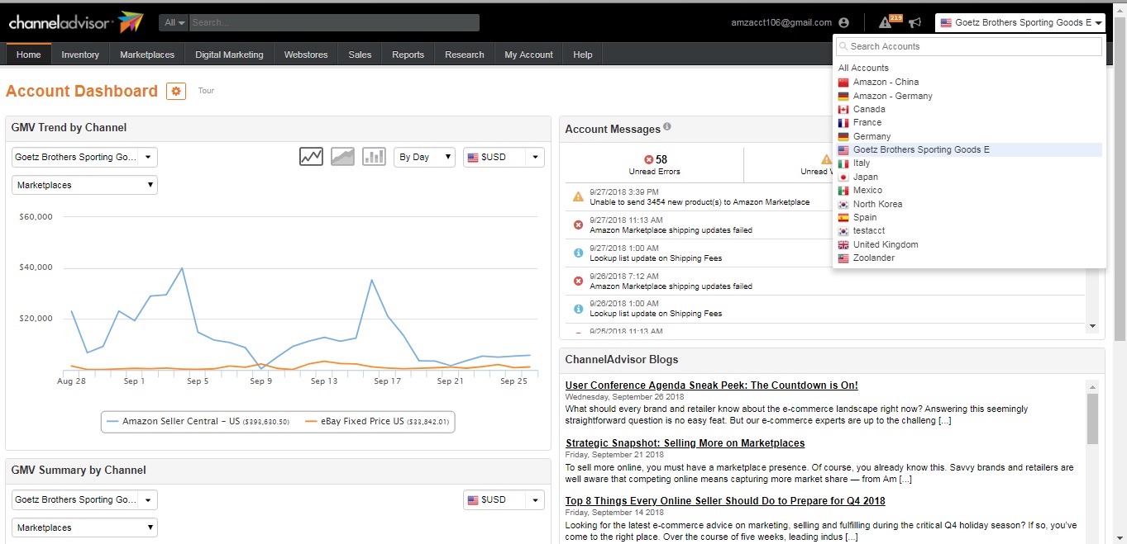Open the Strategic Snapshot blog post link
This screenshot has width=1127, height=544.
(685, 443)
